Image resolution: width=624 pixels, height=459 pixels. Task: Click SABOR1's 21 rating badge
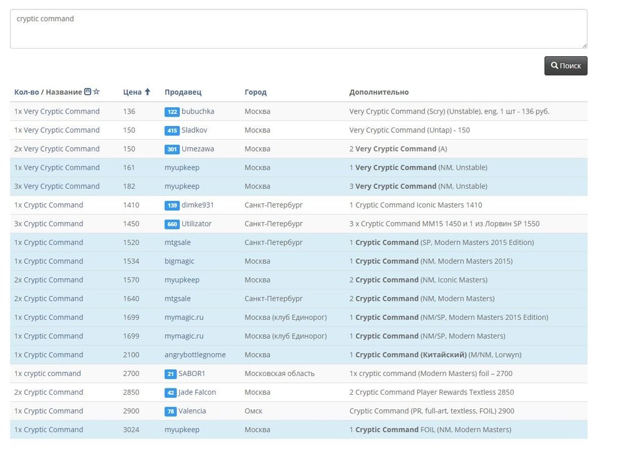coord(170,374)
